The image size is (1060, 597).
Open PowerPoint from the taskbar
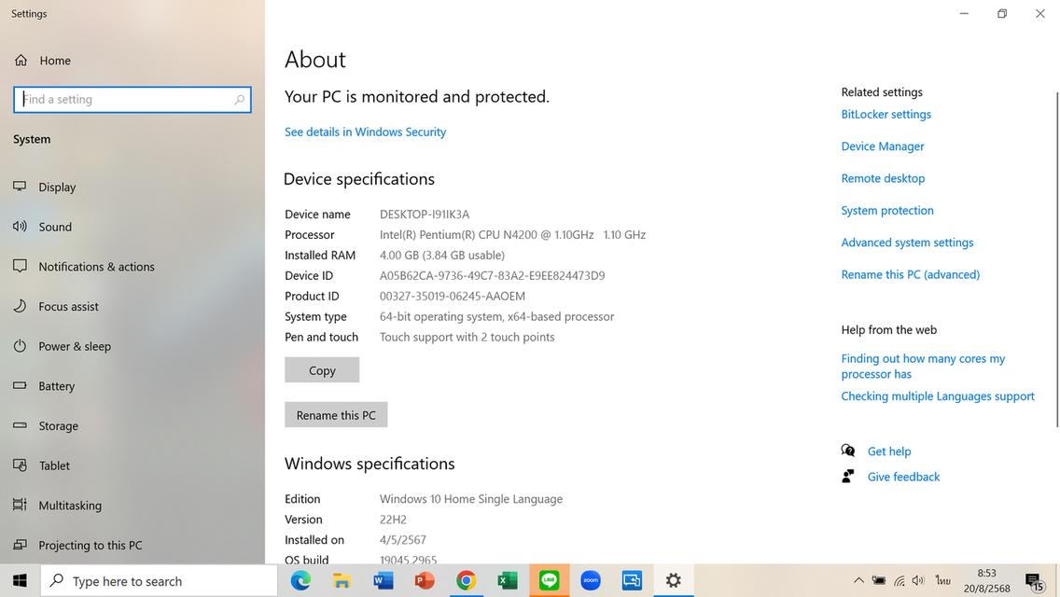pyautogui.click(x=425, y=581)
